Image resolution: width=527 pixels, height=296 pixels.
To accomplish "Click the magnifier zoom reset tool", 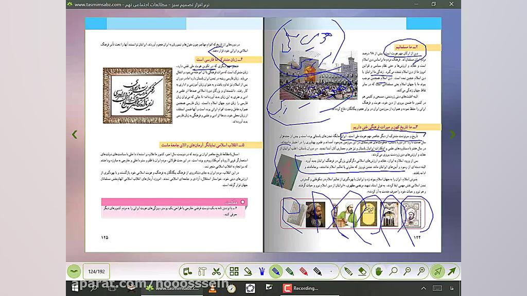I will 393,271.
